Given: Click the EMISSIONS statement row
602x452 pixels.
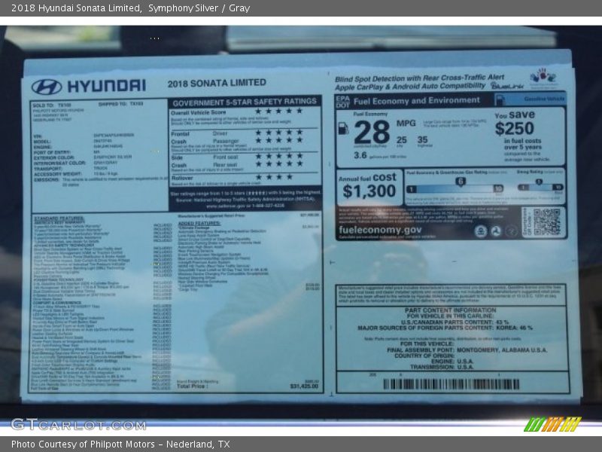Looking at the screenshot, I should (101, 182).
